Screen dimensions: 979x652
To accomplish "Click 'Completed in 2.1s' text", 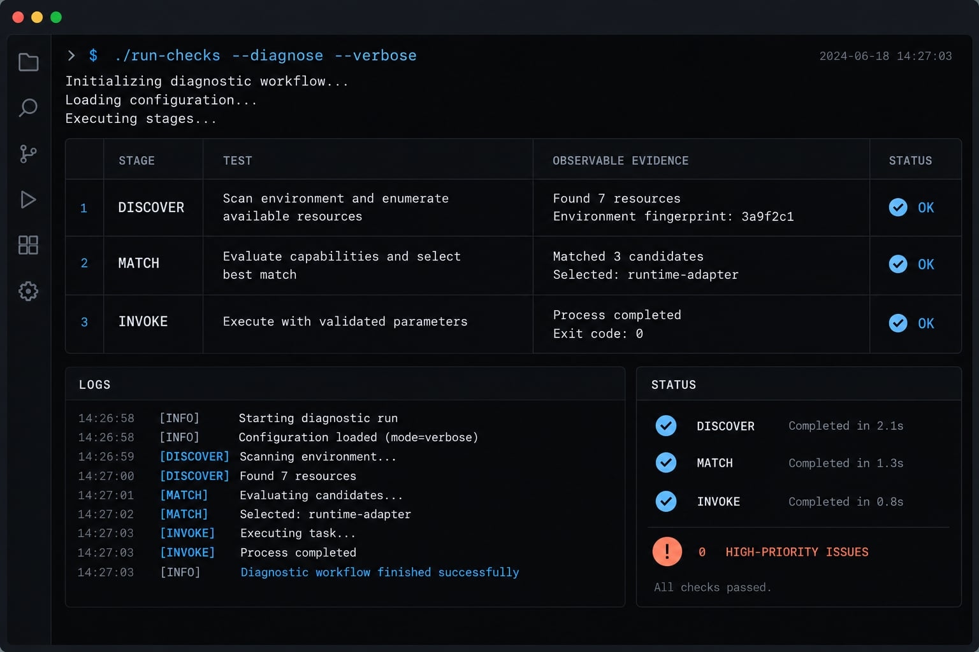I will click(x=846, y=425).
